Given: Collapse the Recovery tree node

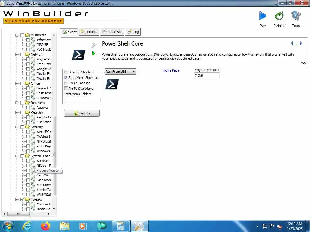Looking at the screenshot, I should [17, 103].
